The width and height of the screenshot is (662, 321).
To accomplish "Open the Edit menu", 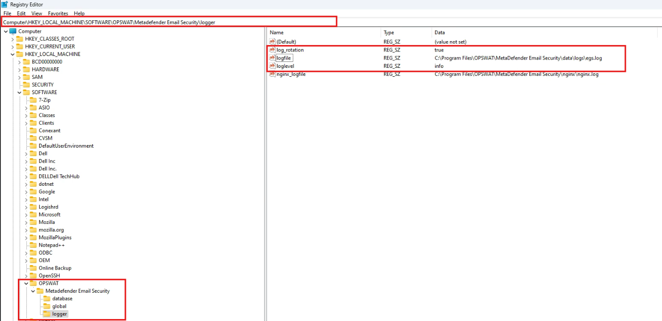I will 21,13.
